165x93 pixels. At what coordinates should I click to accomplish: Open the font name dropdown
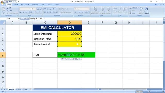pos(30,9)
